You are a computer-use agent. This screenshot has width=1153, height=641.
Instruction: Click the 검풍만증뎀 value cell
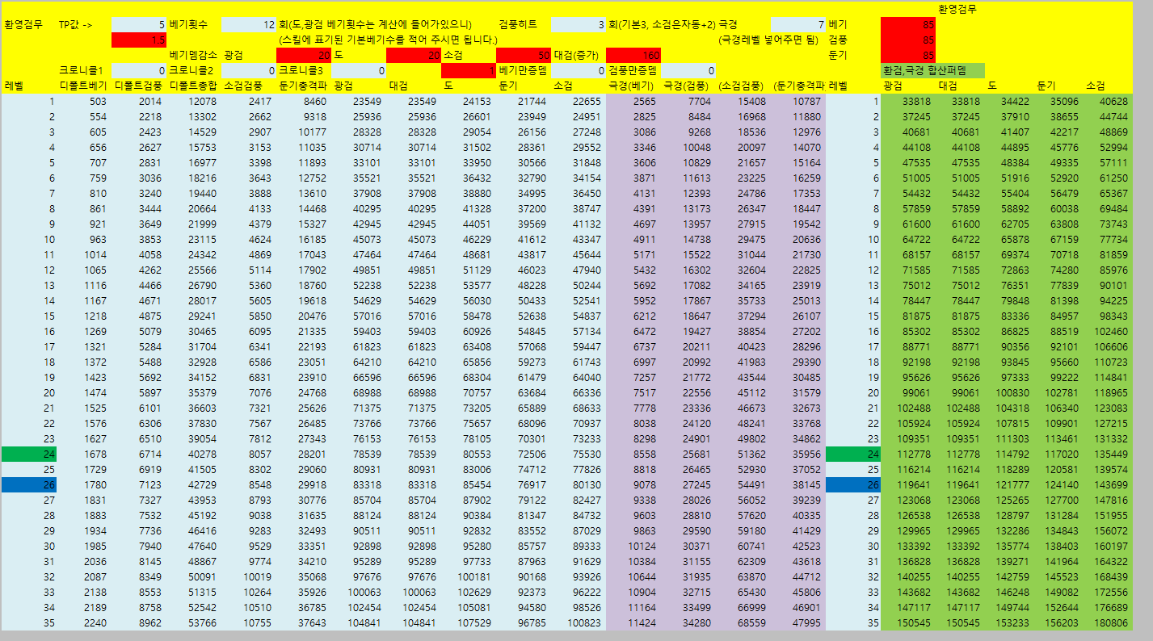[x=688, y=70]
